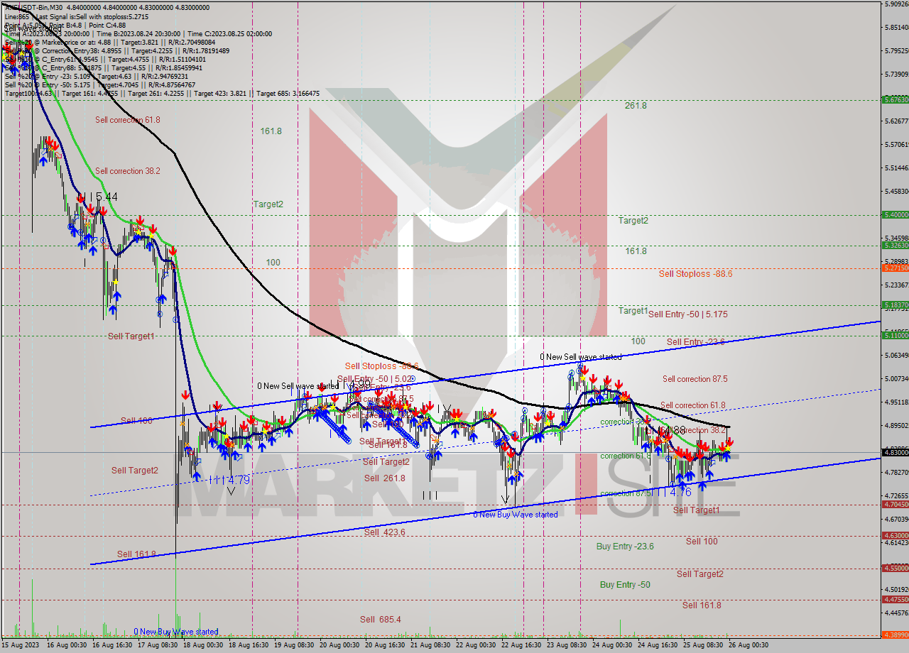Click the 5.32630 price level tag
Viewport: 909px width, 653px height.
pyautogui.click(x=895, y=246)
